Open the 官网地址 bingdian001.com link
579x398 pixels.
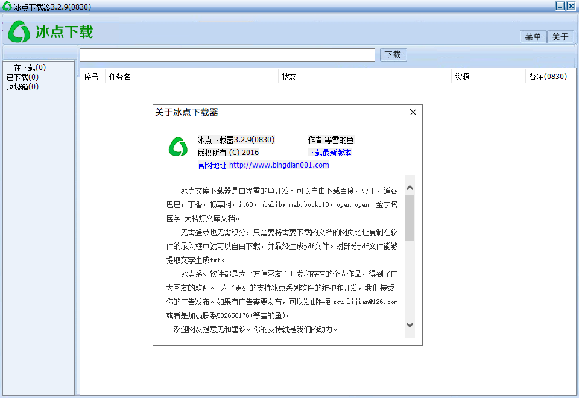(x=264, y=165)
